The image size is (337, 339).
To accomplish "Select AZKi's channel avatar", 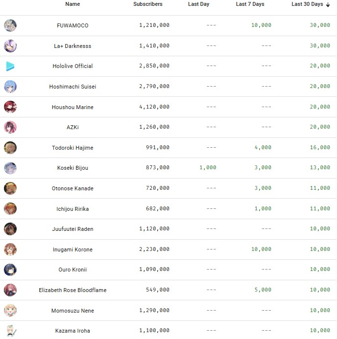I will point(10,127).
